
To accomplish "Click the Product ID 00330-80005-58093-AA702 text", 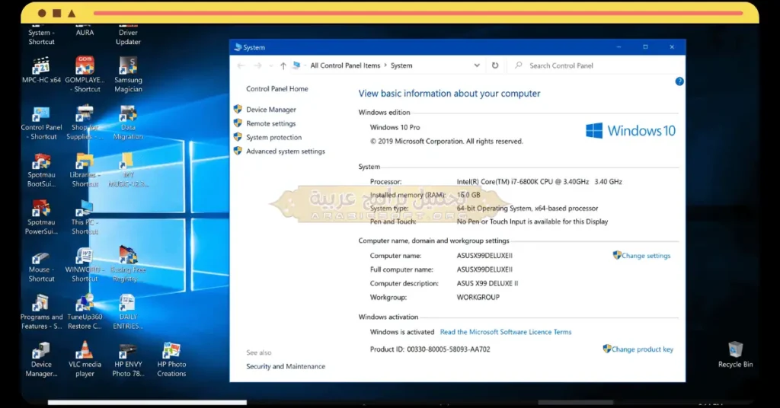I will [430, 349].
